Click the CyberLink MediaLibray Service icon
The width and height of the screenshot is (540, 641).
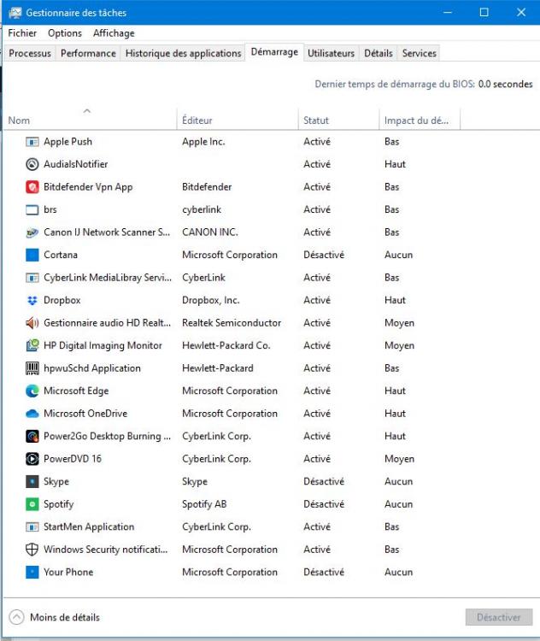click(32, 278)
